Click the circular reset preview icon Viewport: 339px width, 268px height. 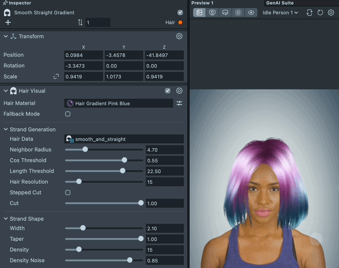(x=320, y=13)
